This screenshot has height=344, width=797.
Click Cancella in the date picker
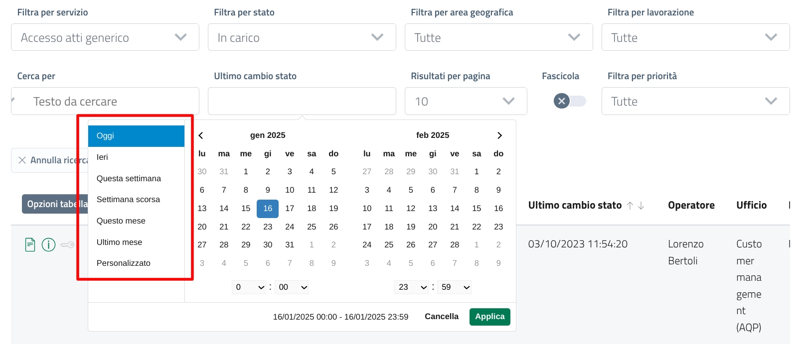click(x=441, y=317)
